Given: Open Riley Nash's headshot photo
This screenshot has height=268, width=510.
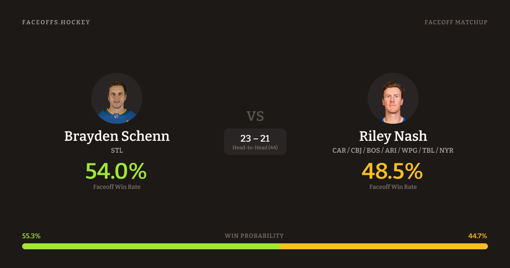Looking at the screenshot, I should (x=393, y=98).
